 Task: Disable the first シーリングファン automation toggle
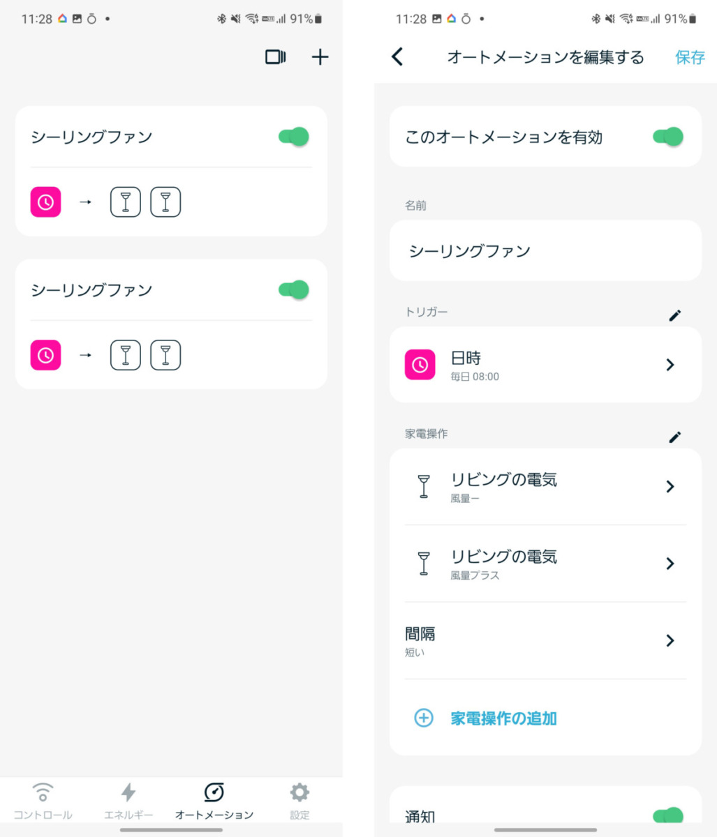point(294,137)
